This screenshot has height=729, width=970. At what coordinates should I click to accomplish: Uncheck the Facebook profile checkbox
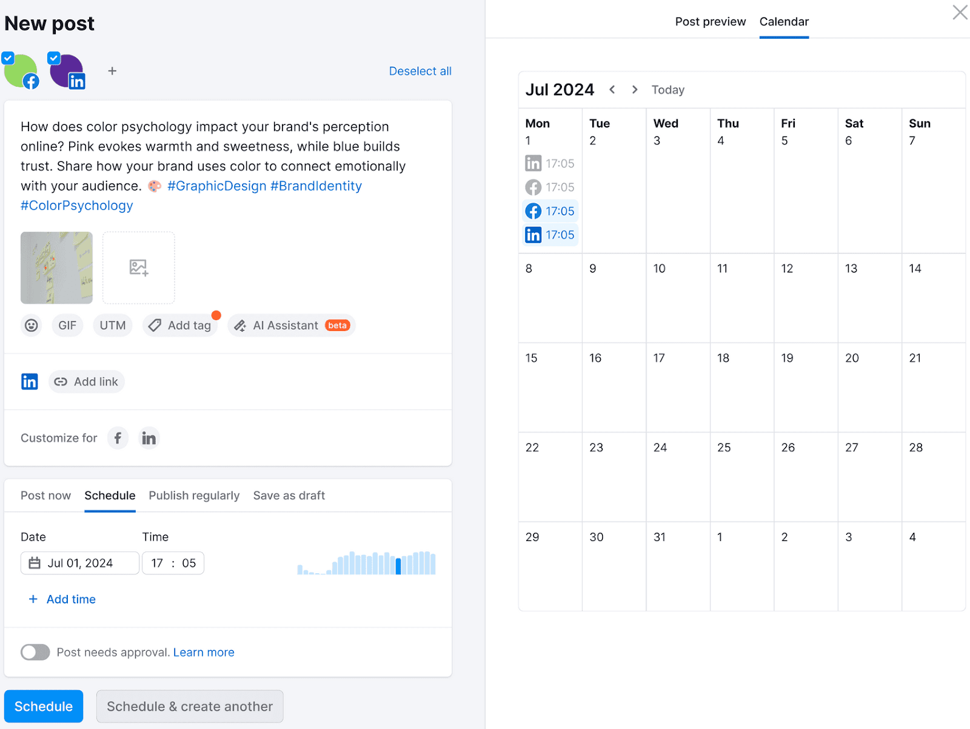click(8, 58)
